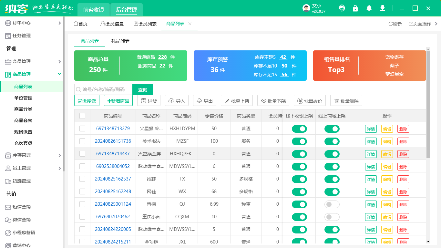Click the 短信营销 envelope icon

click(x=8, y=207)
